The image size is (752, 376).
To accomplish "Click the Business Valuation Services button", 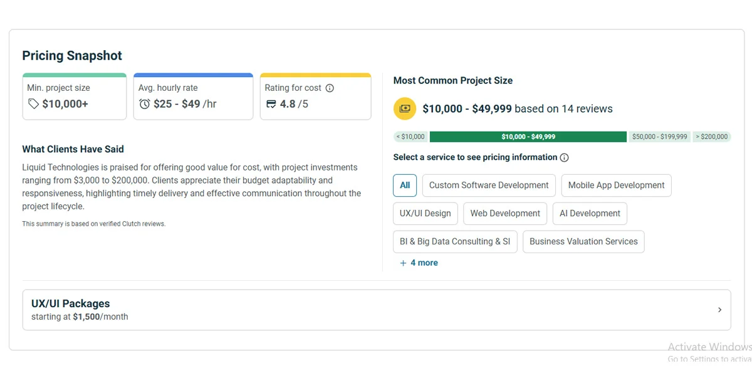I will [583, 242].
